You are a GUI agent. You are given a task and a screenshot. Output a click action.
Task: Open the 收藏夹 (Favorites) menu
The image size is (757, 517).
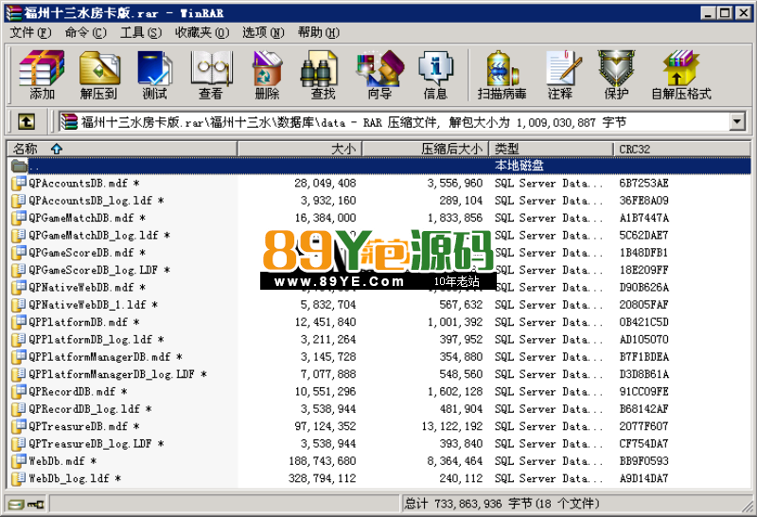tap(202, 32)
